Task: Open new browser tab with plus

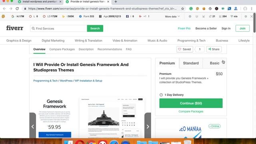Action: [116, 2]
